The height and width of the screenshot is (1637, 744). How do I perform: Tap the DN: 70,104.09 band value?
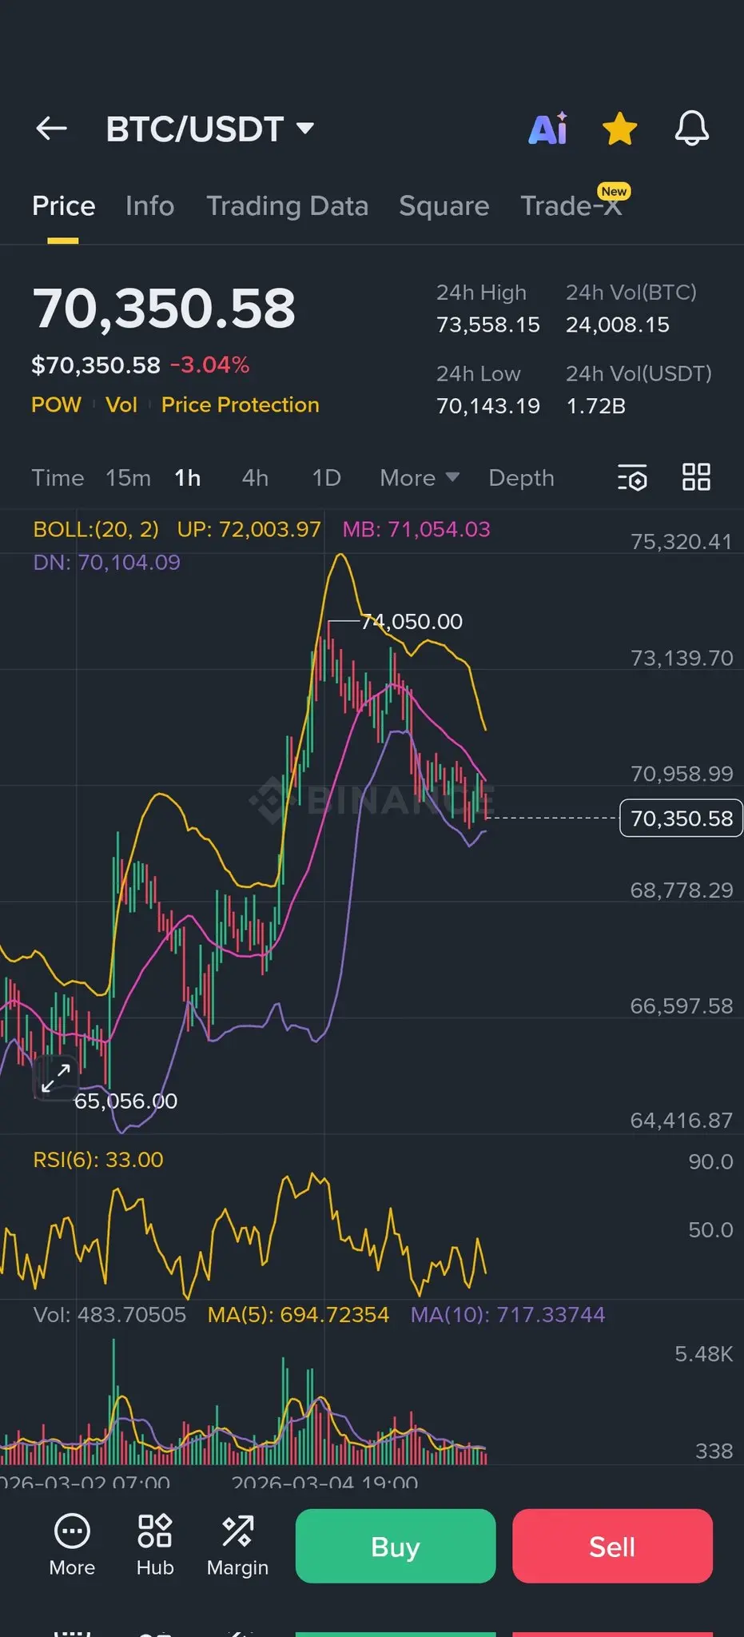[x=106, y=563]
